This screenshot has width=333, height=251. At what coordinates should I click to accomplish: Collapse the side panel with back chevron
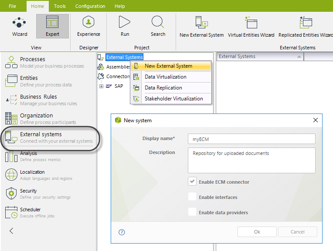pos(11,231)
